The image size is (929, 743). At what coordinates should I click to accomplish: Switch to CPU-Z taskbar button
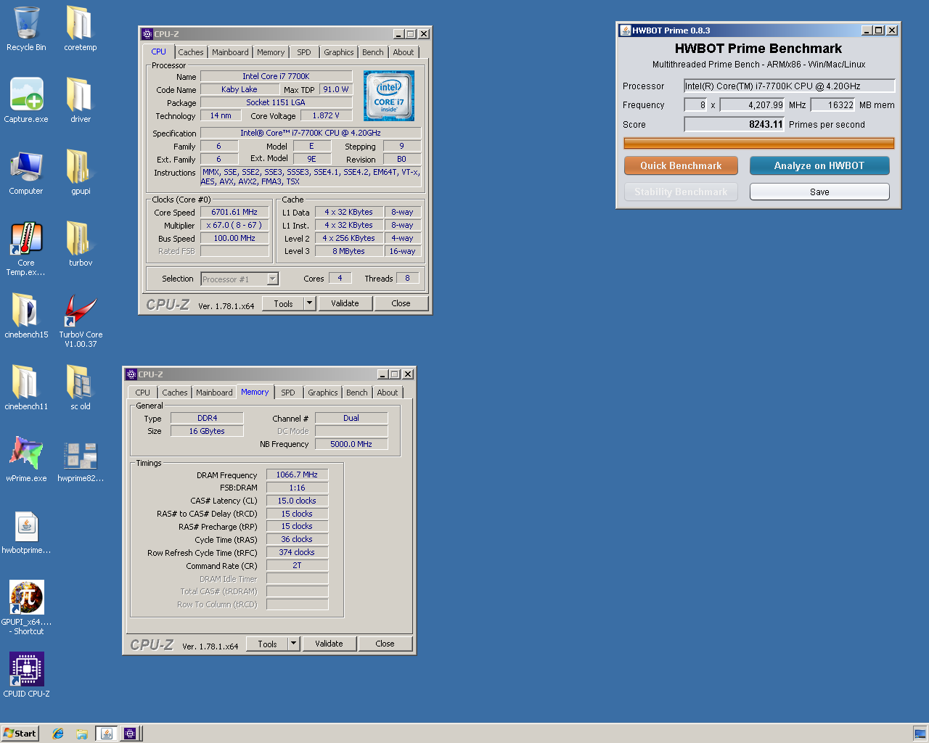tap(130, 734)
